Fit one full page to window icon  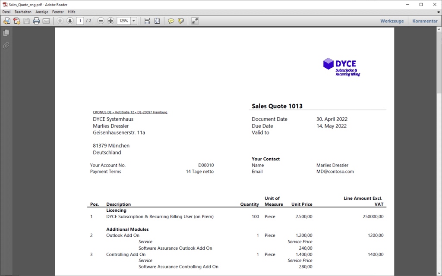157,21
